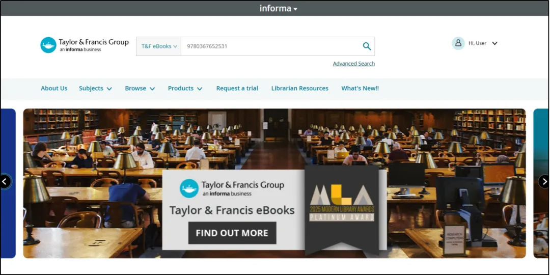Open the T&F eBooks search scope dropdown

click(159, 46)
